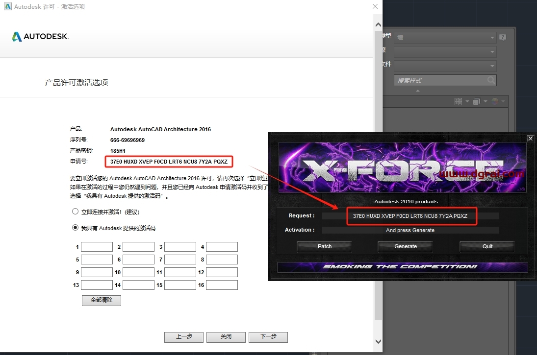Click the Autodesk title bar app icon

point(7,6)
